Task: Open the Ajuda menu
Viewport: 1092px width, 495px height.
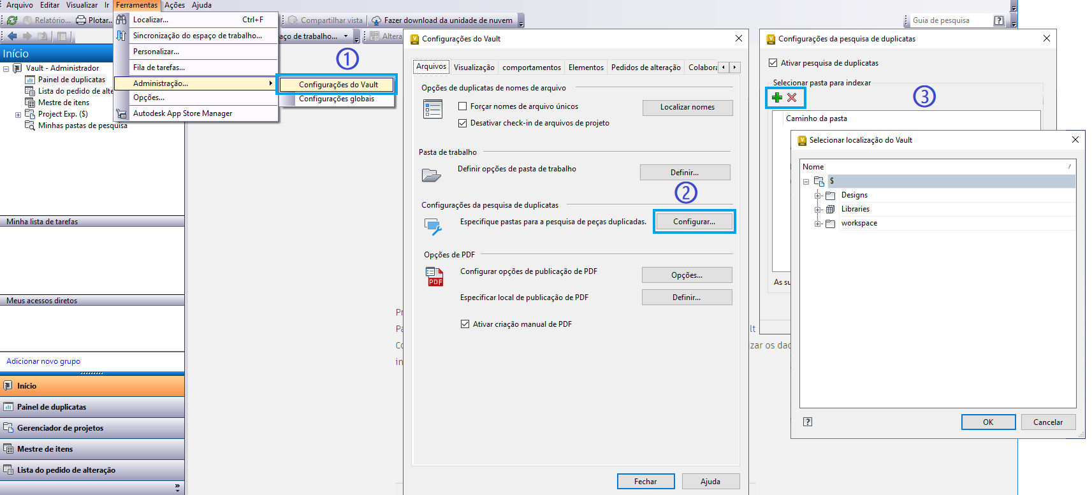Action: (201, 5)
